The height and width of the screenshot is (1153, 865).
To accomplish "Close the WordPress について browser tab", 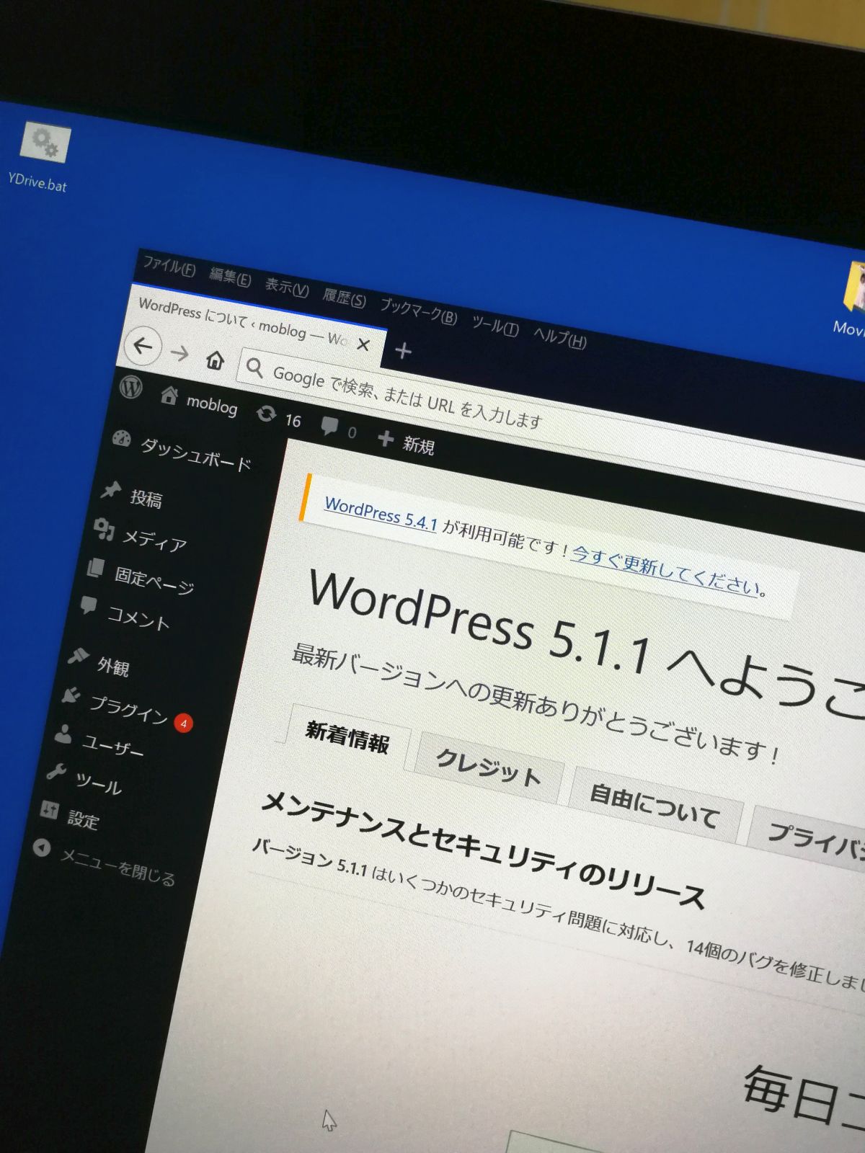I will [x=364, y=345].
